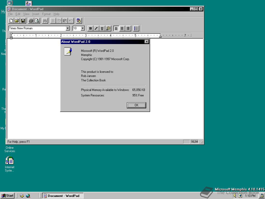Open the Insert menu
The height and width of the screenshot is (199, 265).
tap(36, 14)
